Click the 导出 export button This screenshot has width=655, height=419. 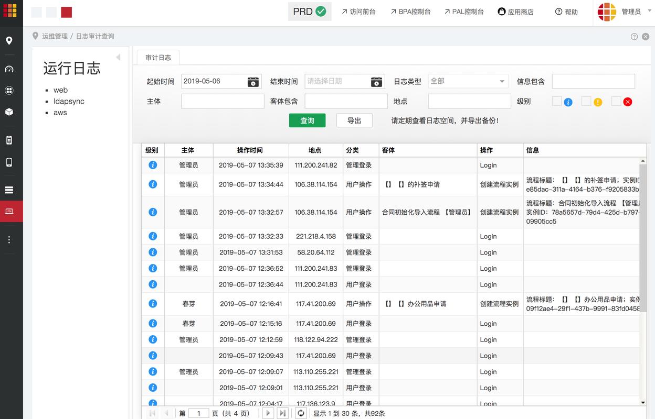[354, 120]
